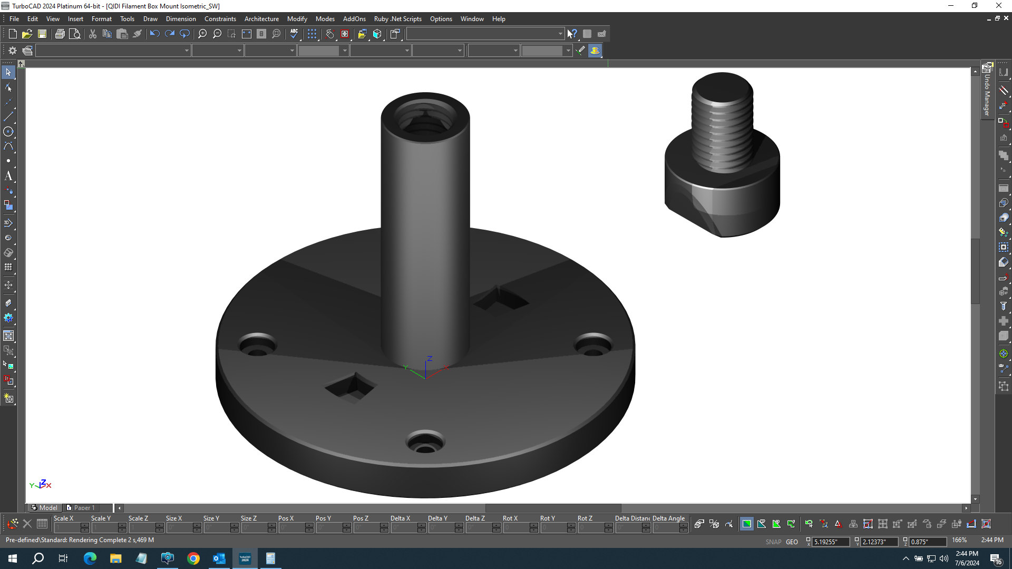Expand the command line history dropdown

coord(560,33)
